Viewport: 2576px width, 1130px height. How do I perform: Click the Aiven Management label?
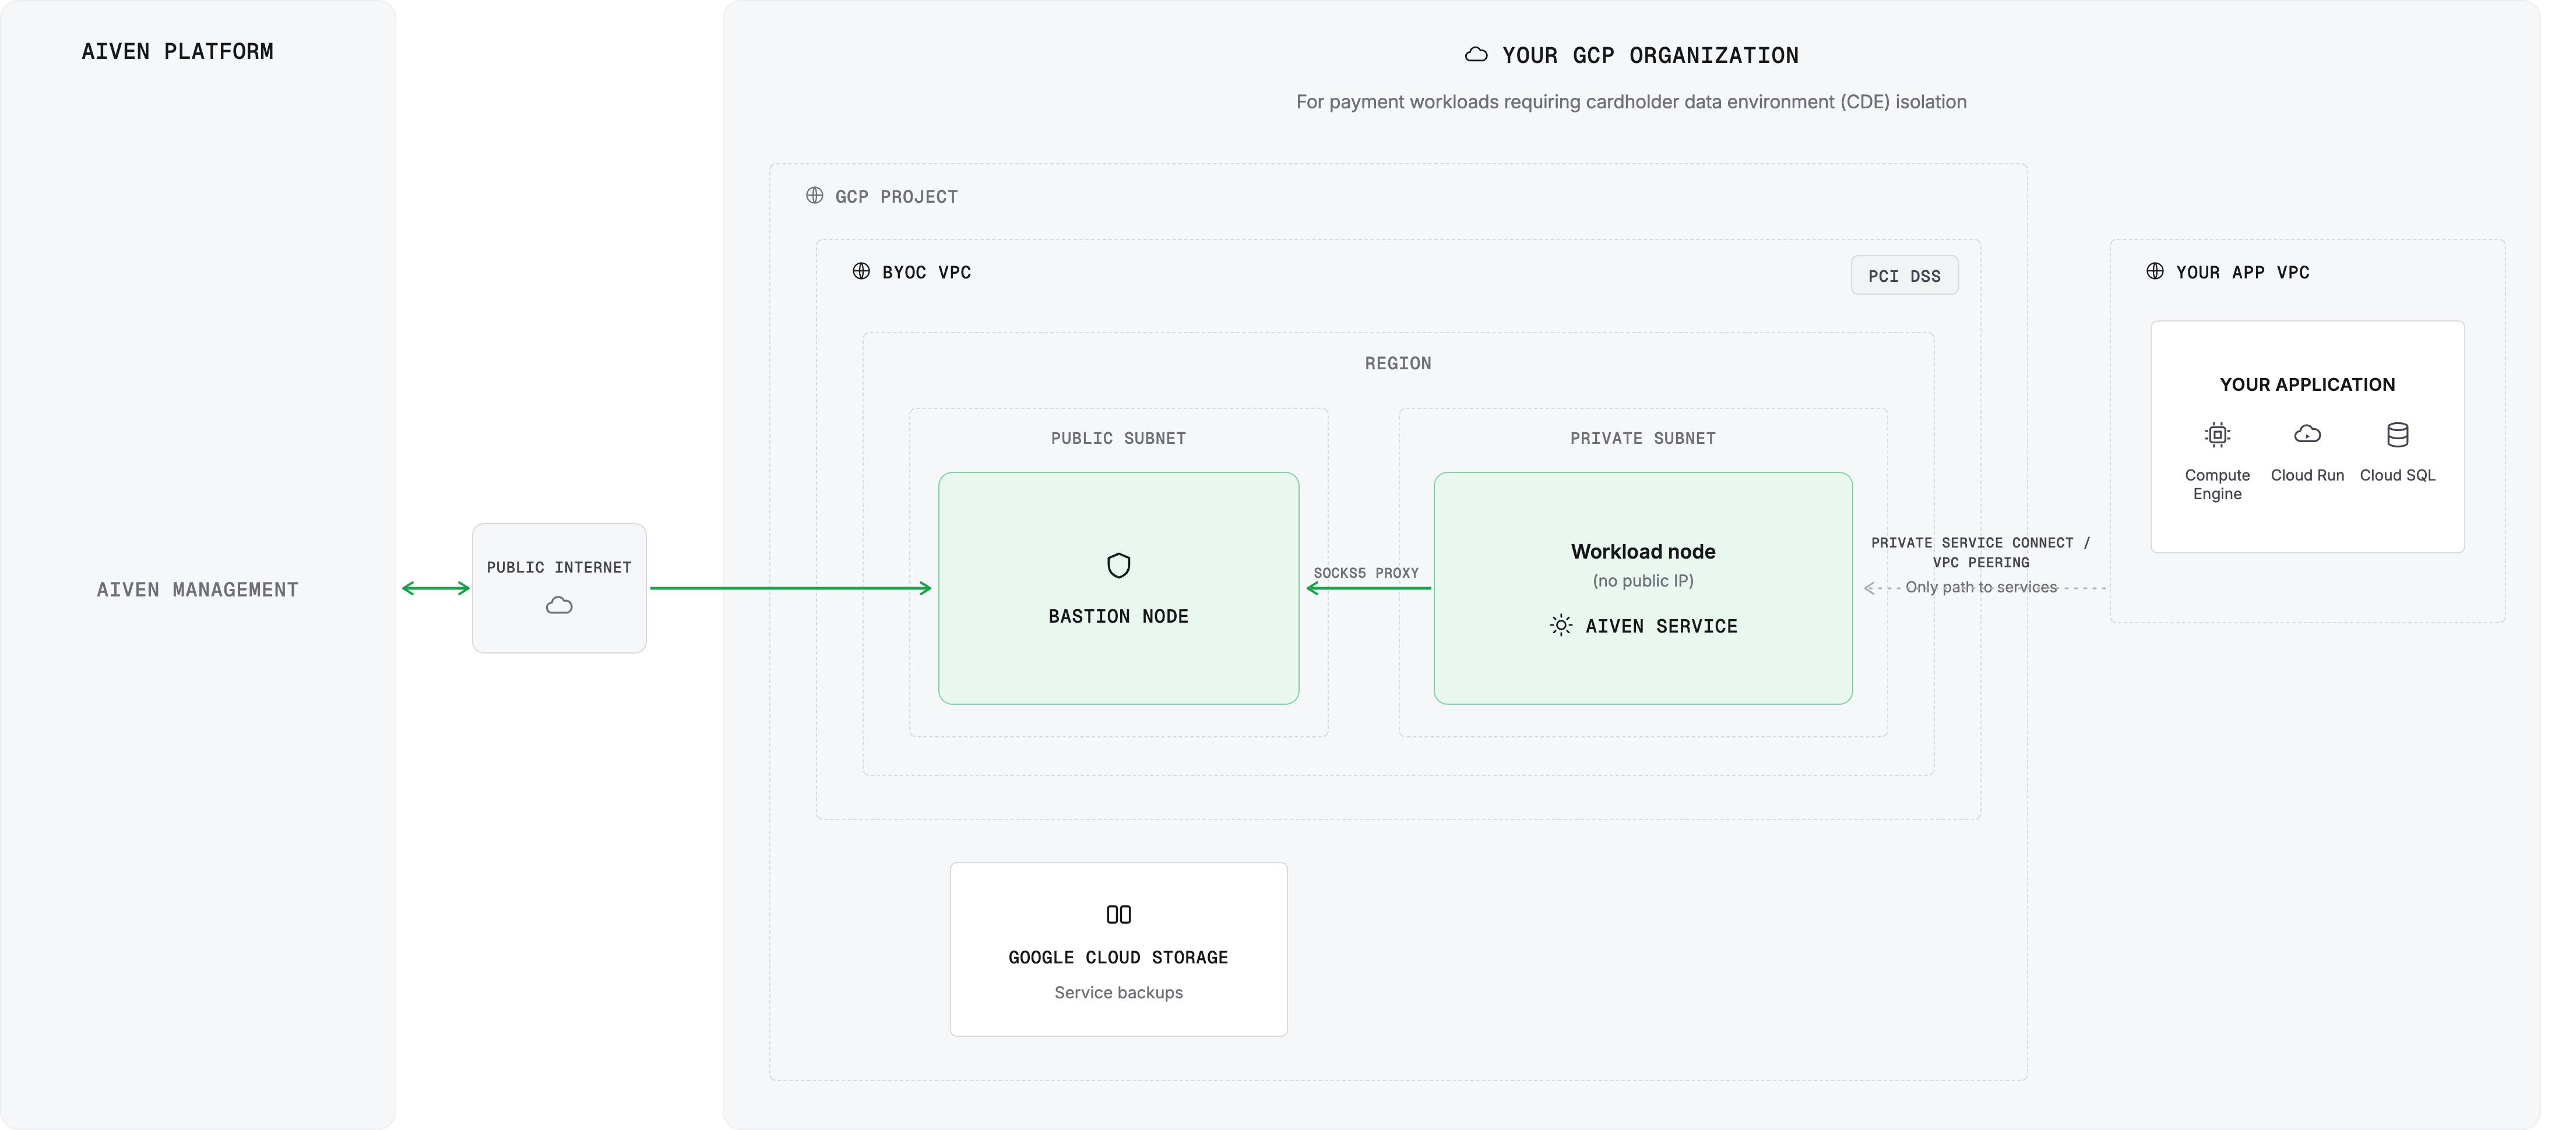pos(197,589)
